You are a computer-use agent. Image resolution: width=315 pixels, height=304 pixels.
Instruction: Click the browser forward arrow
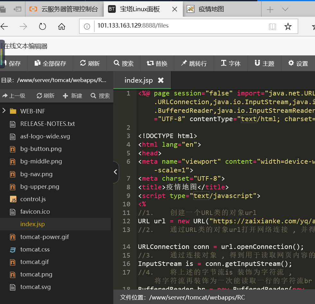click(23, 27)
